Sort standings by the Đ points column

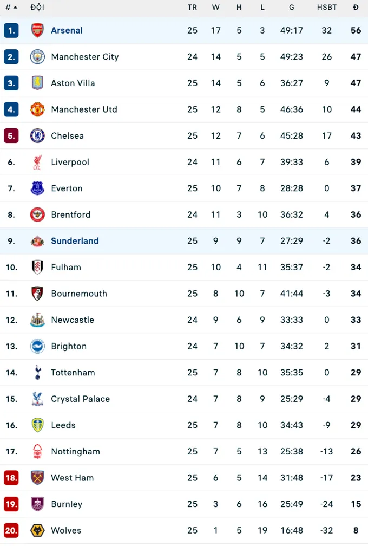click(356, 8)
